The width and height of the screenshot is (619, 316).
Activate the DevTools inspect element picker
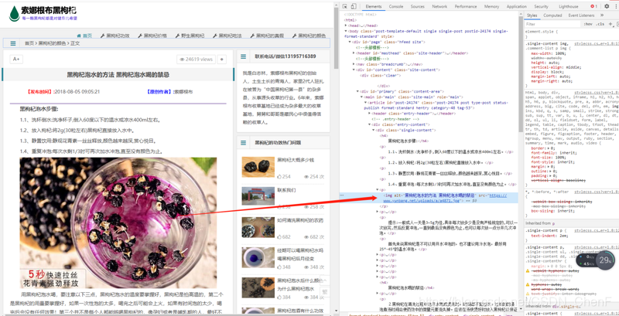pyautogui.click(x=344, y=6)
